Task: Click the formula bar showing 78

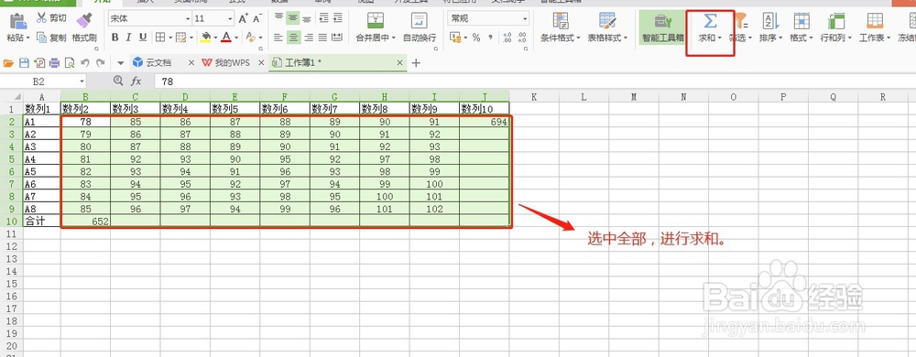Action: pyautogui.click(x=535, y=81)
